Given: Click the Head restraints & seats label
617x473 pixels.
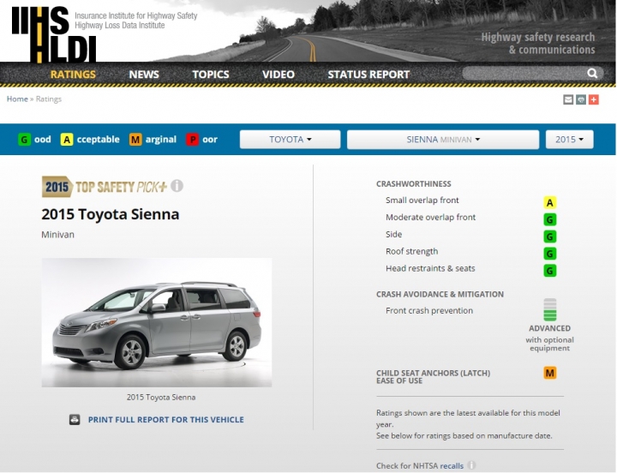Looking at the screenshot, I should 430,268.
